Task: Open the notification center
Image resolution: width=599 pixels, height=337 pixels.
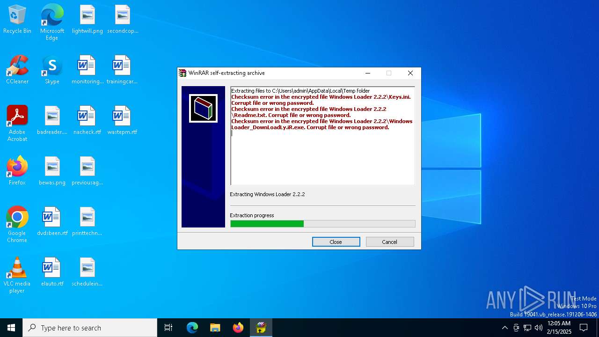Action: 584,328
